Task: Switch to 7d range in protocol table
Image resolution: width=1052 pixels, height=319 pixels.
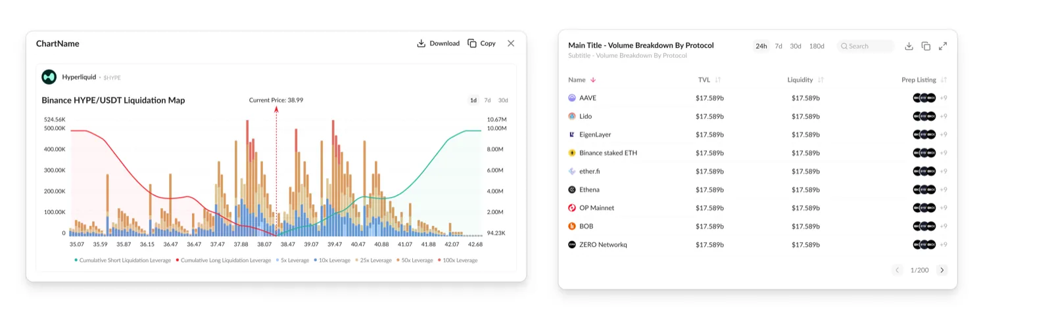Action: coord(778,46)
